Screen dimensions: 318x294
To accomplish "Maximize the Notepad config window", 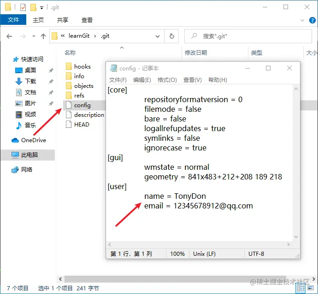I will click(268, 68).
